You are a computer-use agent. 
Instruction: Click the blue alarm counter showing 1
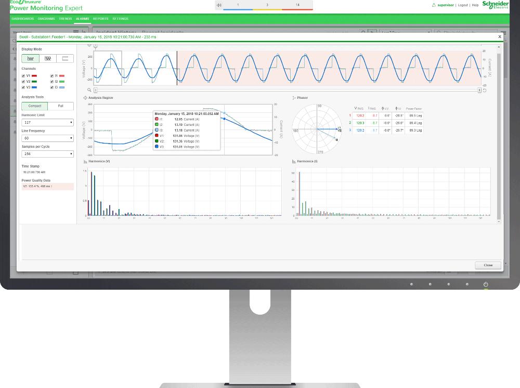tap(238, 5)
